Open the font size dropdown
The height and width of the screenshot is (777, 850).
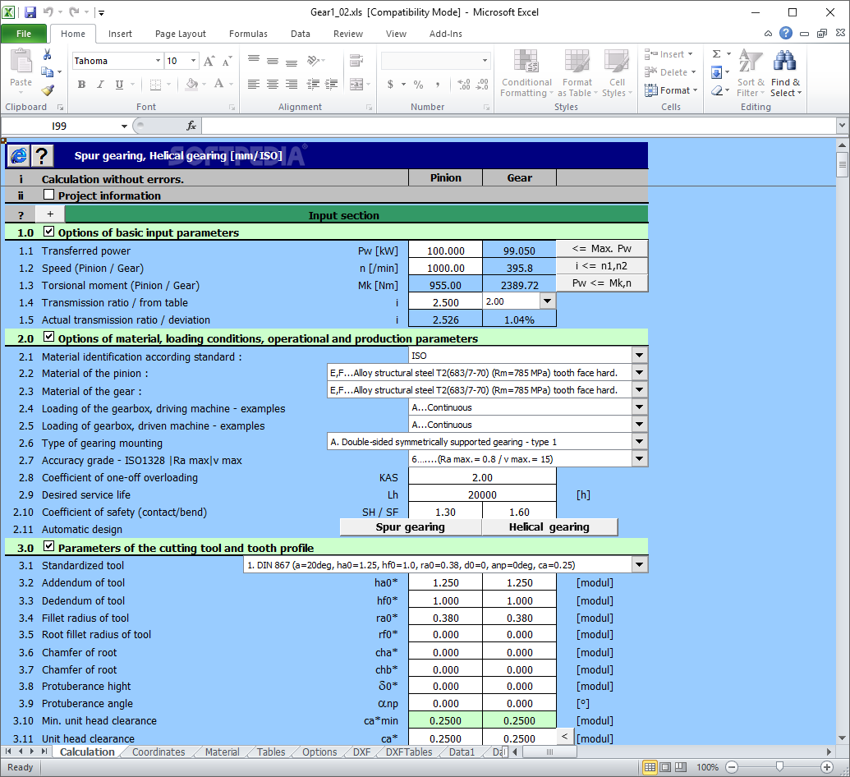point(194,61)
